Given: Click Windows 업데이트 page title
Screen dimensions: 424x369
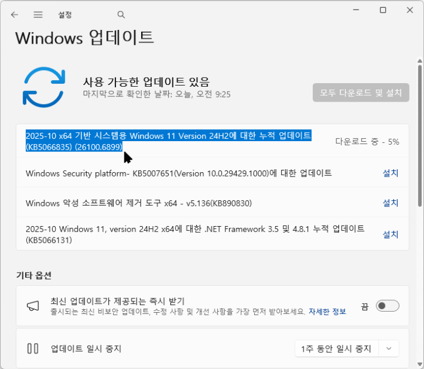Looking at the screenshot, I should (x=85, y=38).
